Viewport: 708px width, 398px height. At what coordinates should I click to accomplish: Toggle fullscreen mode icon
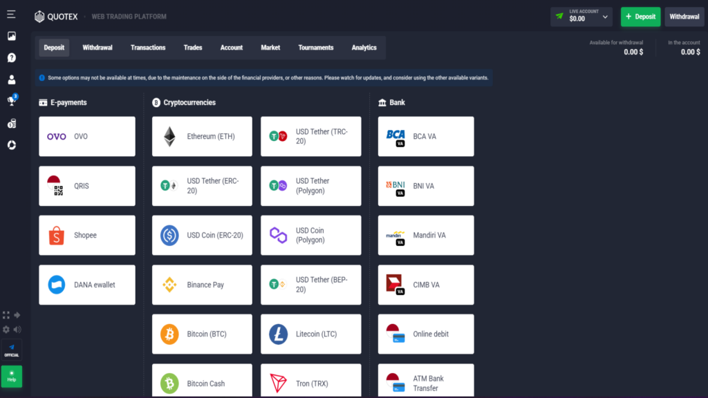(x=6, y=315)
